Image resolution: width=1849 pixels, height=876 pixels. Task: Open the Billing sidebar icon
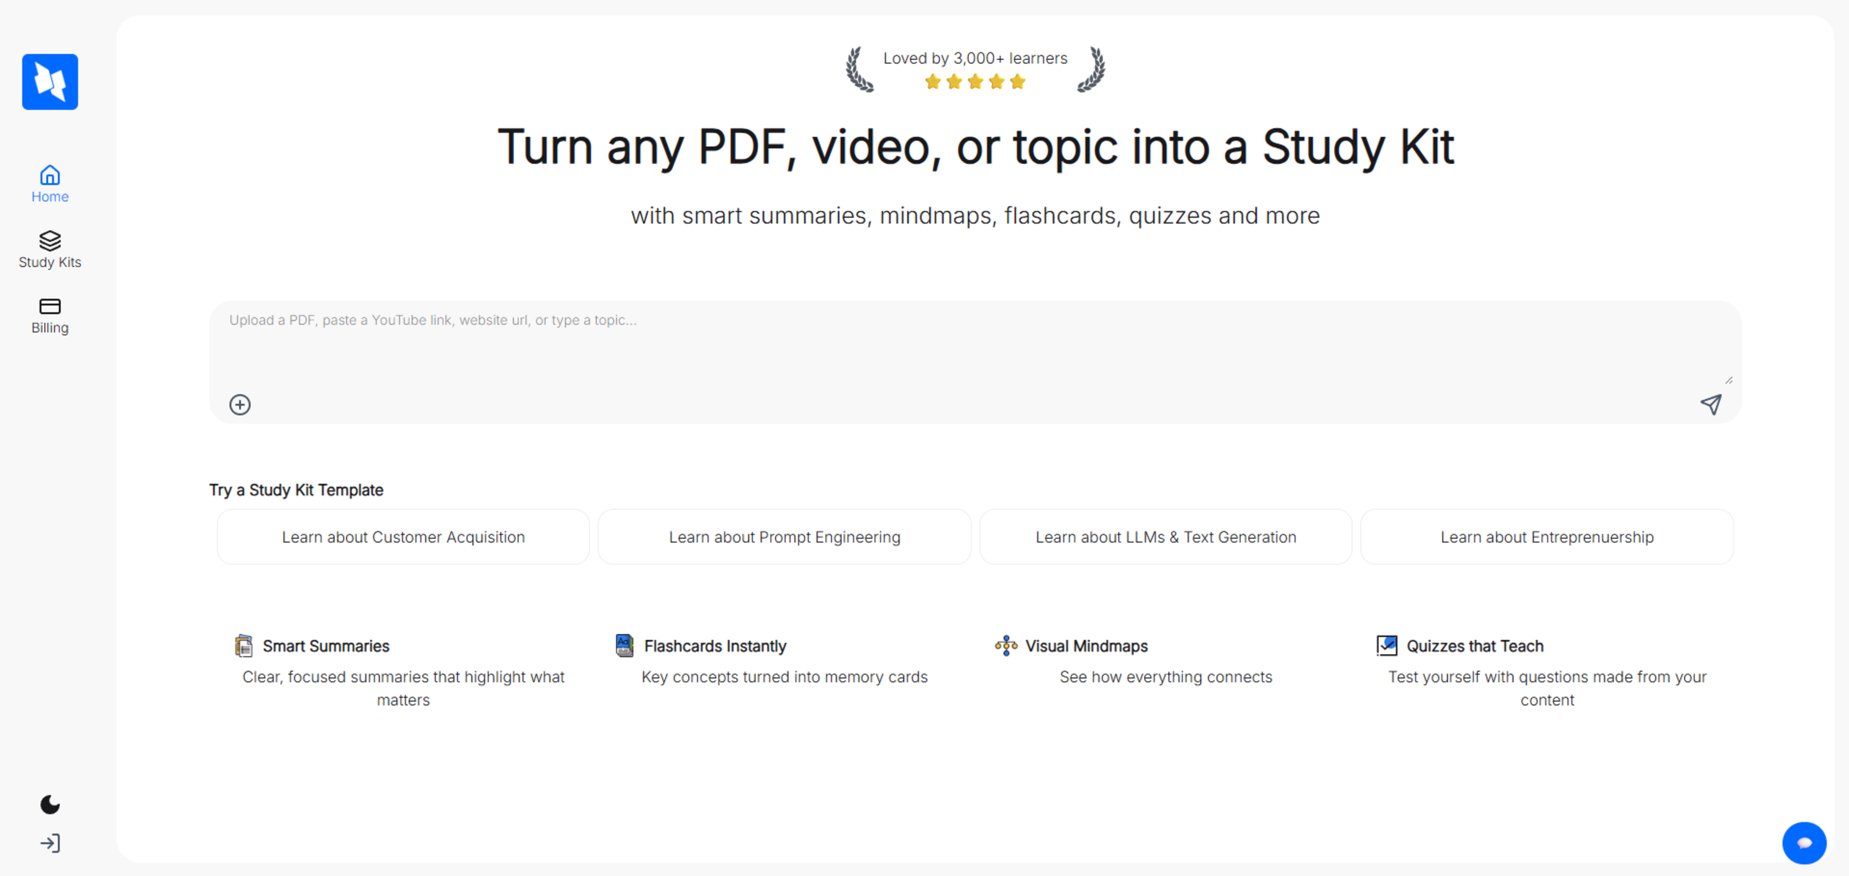[x=50, y=306]
